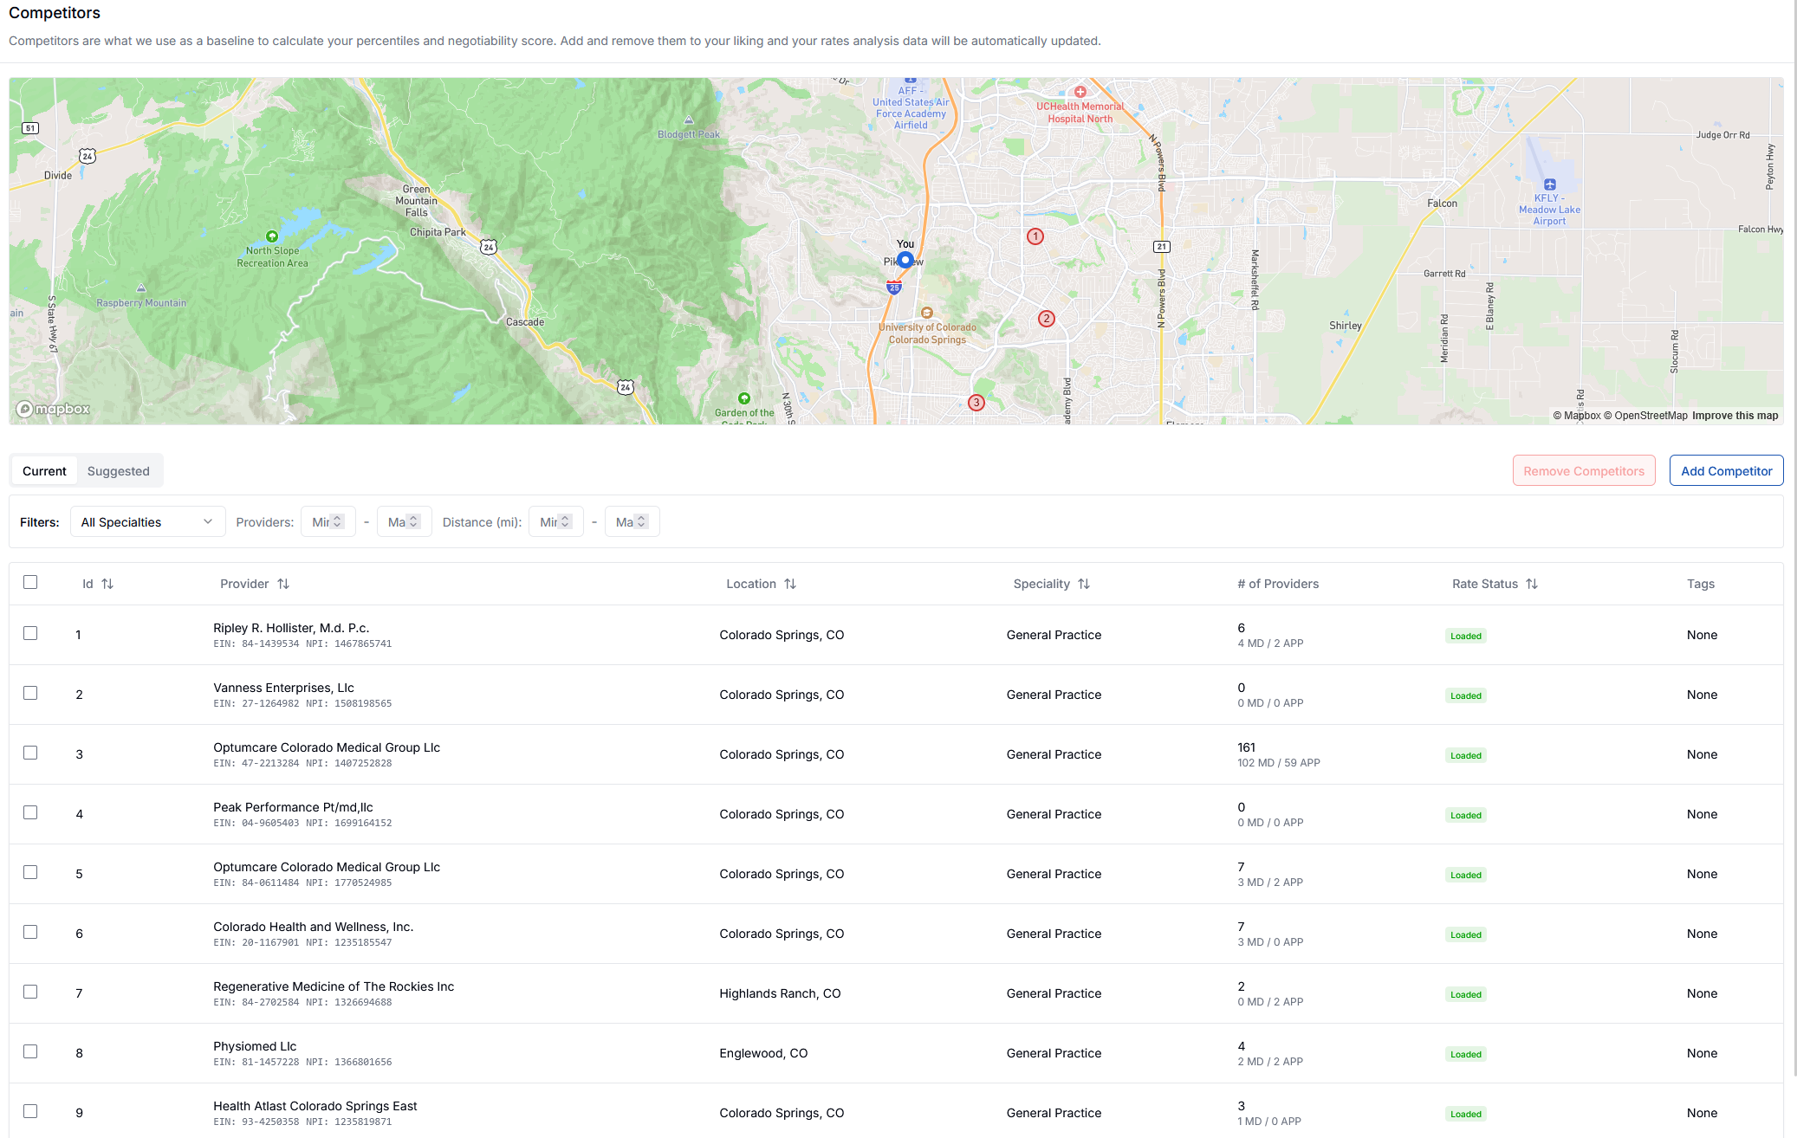Click the blue You location marker
Screen dimensions: 1797x1138
click(905, 260)
